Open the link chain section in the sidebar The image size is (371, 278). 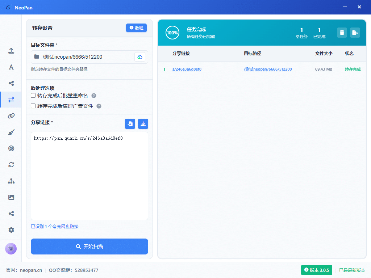tap(11, 116)
